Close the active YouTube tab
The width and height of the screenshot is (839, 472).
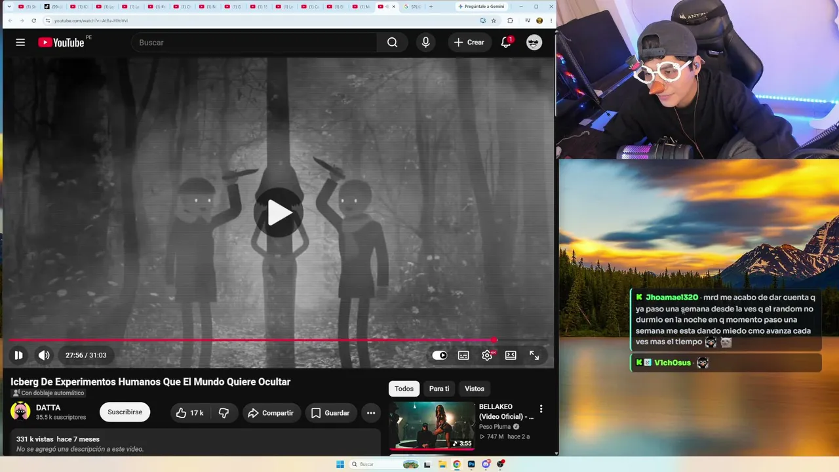pyautogui.click(x=393, y=7)
